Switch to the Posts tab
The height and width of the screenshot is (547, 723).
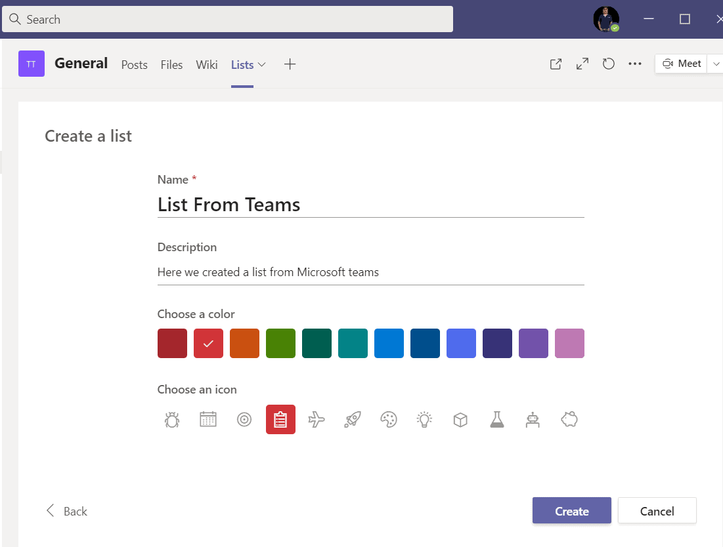[134, 64]
